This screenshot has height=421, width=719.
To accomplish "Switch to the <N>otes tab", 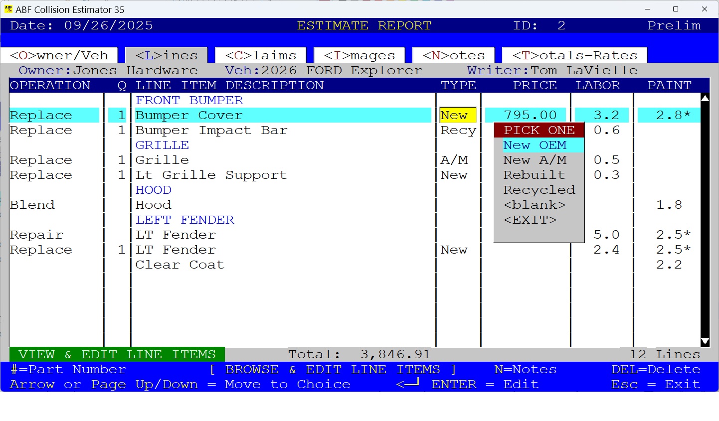I will coord(453,55).
